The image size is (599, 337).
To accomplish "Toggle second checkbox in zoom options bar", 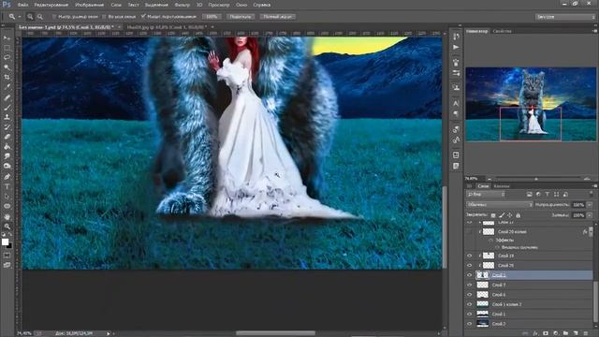I will (104, 17).
